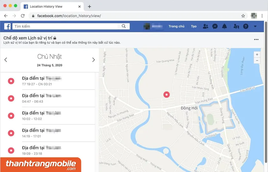Click the date 24 Tháng 5, 2020
Viewport: 268px width, 172px height.
[x=49, y=65]
